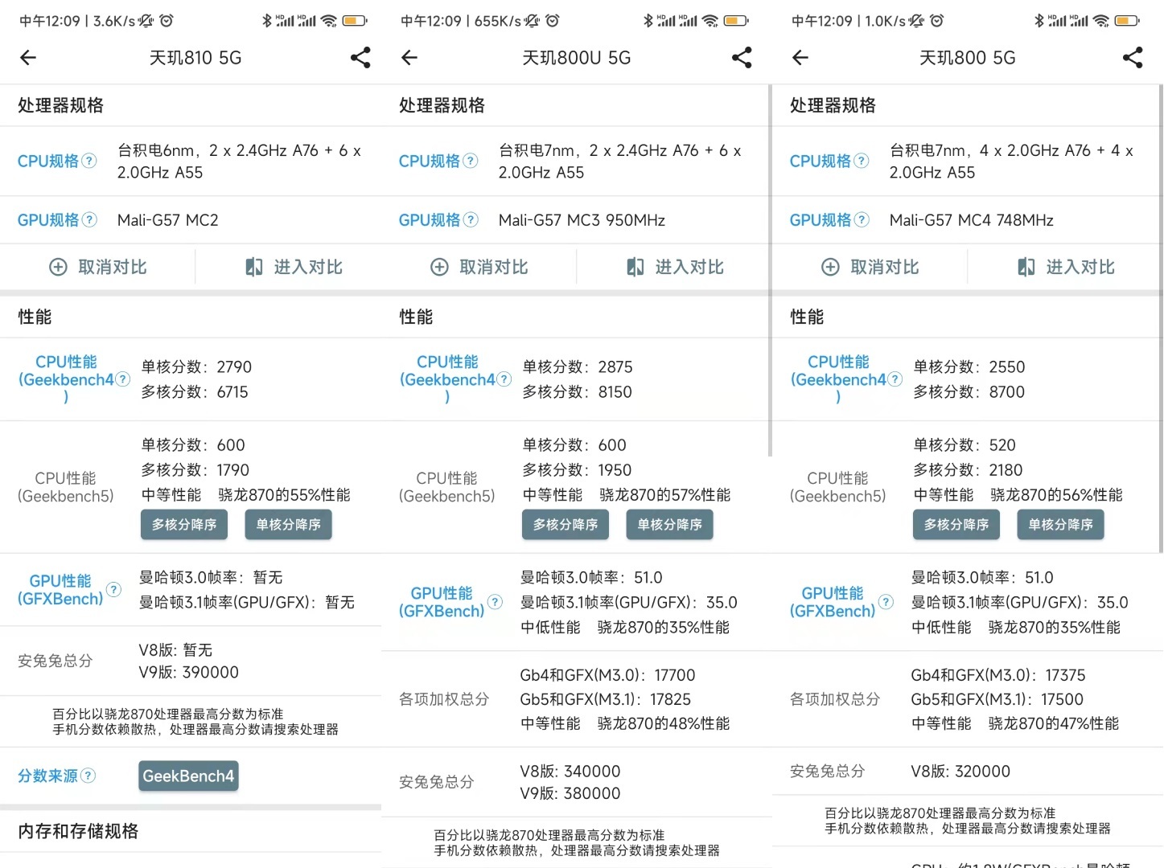Select 骁龙870的55%性能 text

tap(284, 495)
